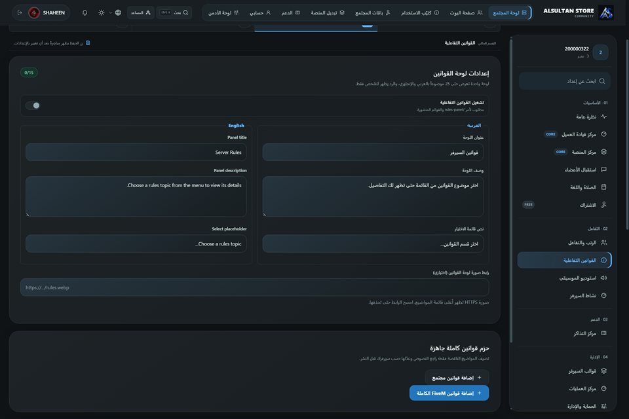Grab English description textarea resize handle

coord(28,215)
